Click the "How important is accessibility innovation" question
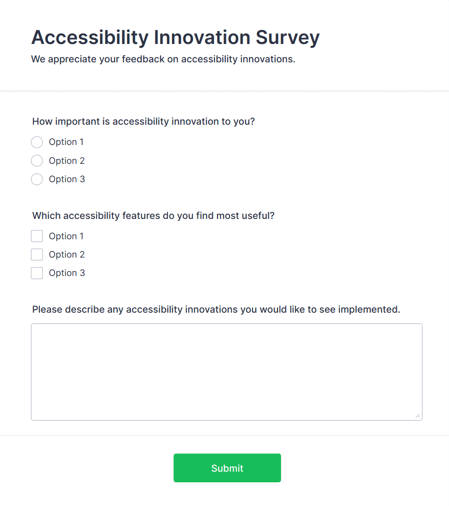 click(x=143, y=121)
